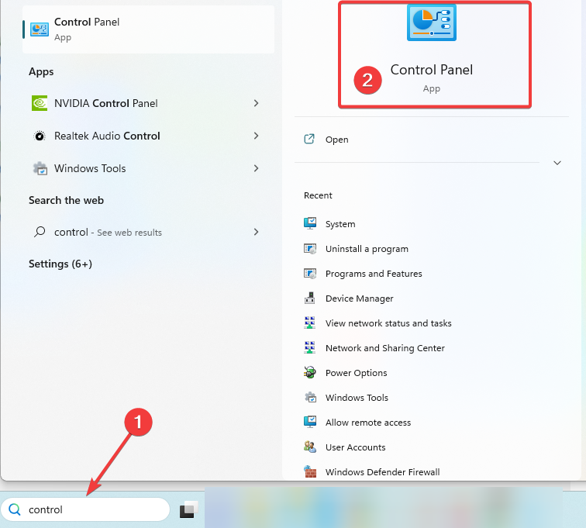This screenshot has width=586, height=528.
Task: Click the large Control Panel icon in preview pane
Action: 432,22
